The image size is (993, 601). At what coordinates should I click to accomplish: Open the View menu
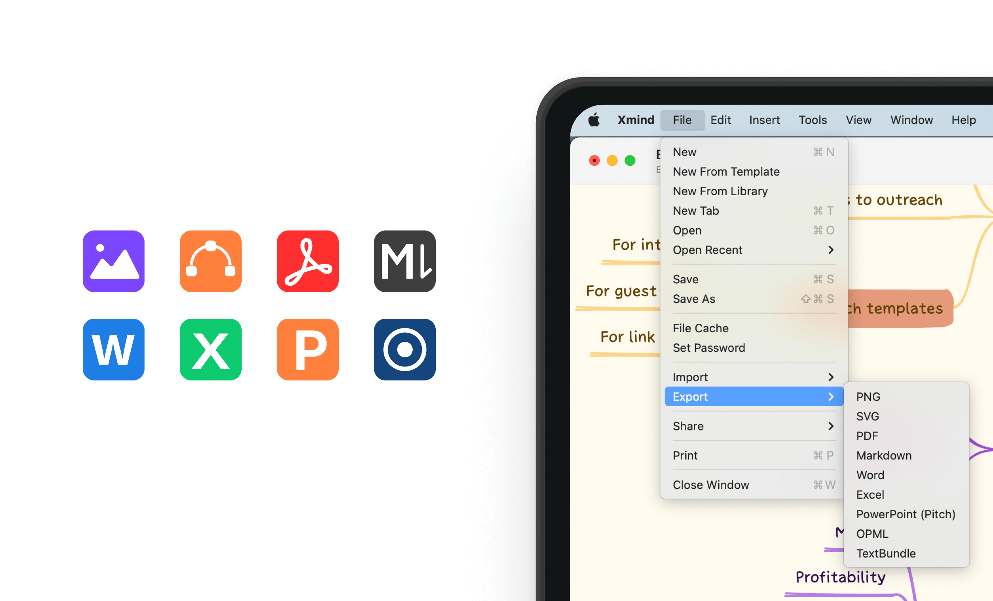858,120
